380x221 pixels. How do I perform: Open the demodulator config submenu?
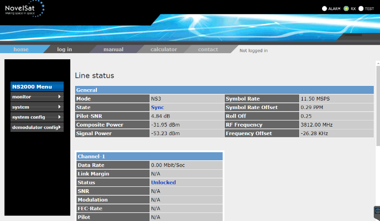37,127
